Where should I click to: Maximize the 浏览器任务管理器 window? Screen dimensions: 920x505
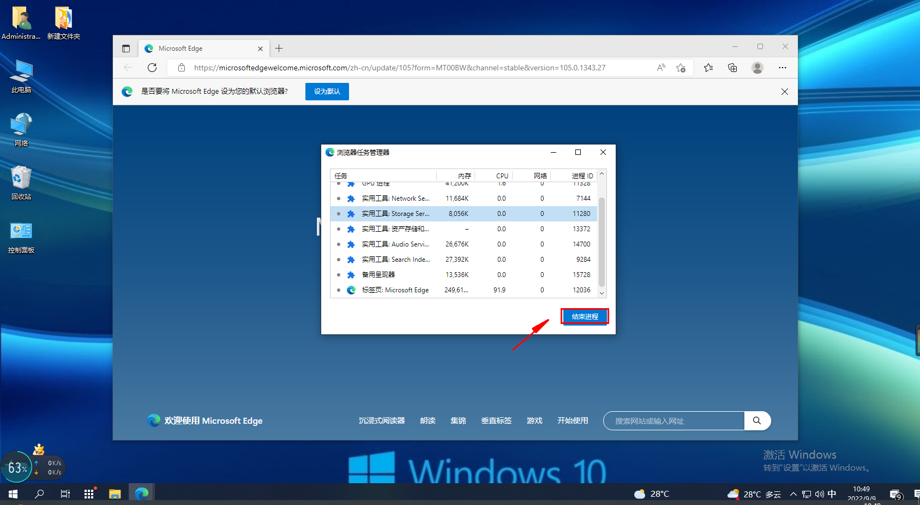pyautogui.click(x=578, y=152)
